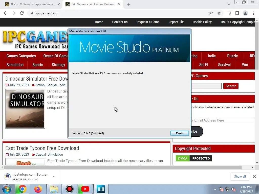Open the Survival category

click(x=224, y=65)
